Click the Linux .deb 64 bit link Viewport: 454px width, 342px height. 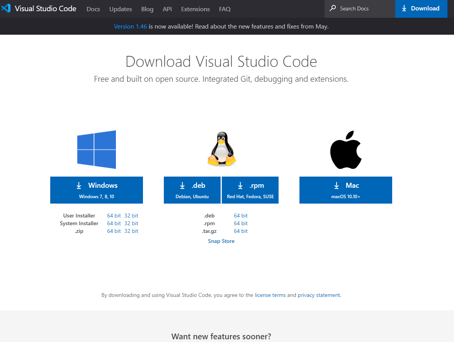[x=241, y=216]
